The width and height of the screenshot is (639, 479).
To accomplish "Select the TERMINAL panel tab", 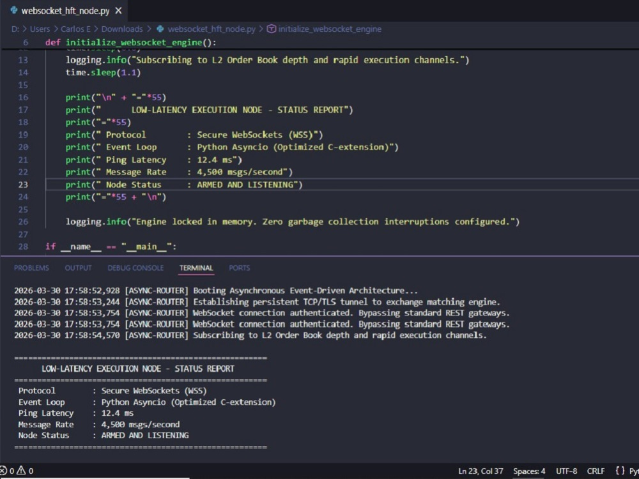I will pos(196,268).
